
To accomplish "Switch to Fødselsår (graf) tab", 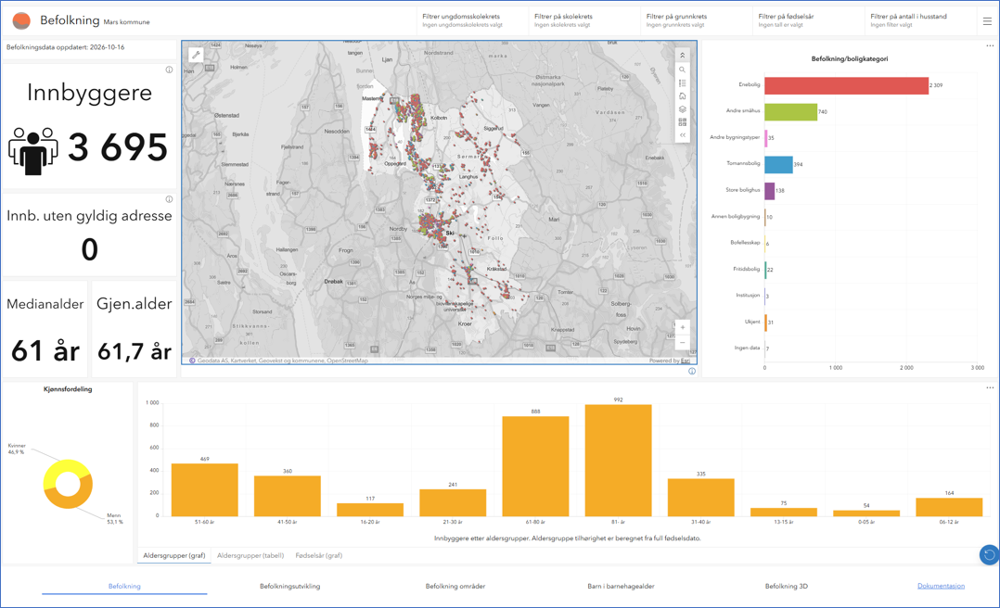I will point(319,556).
